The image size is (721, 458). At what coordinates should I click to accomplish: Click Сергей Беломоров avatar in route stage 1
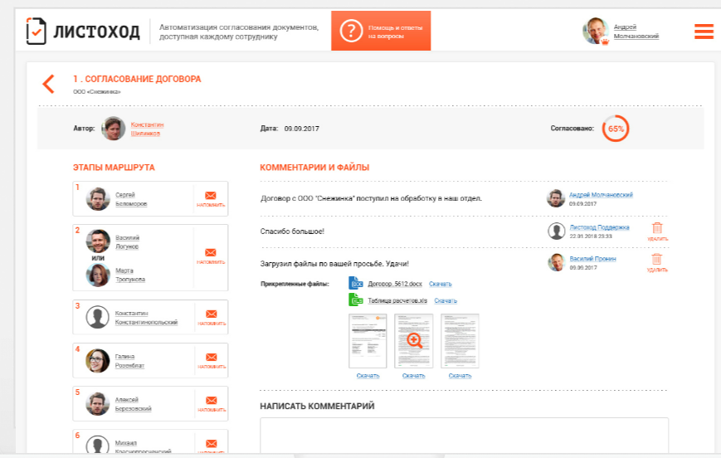coord(98,198)
